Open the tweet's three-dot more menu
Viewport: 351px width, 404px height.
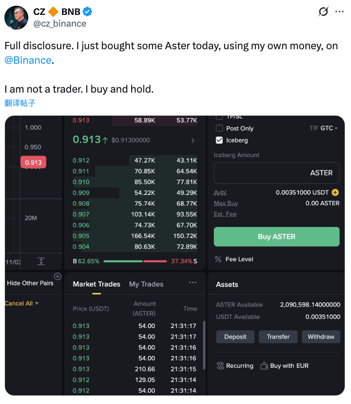pos(339,12)
